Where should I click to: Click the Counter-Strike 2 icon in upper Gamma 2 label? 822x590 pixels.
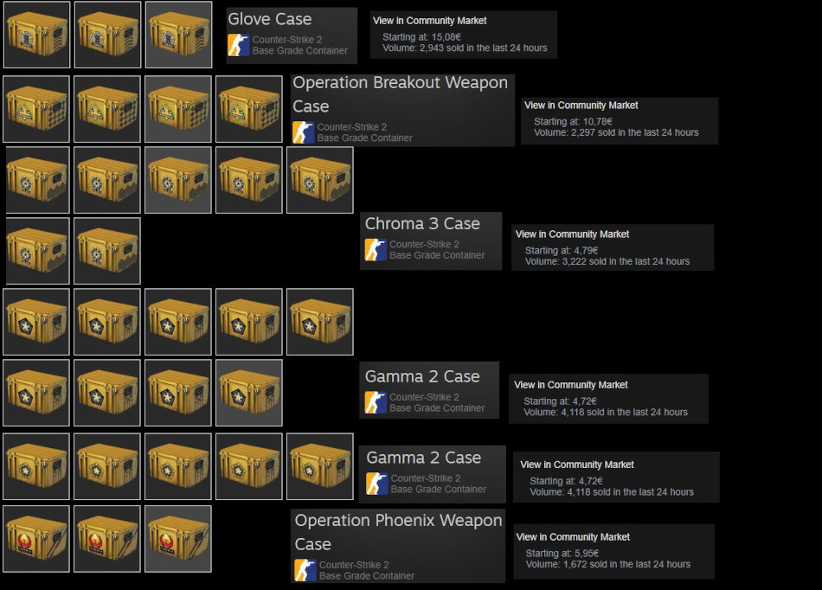coord(376,402)
